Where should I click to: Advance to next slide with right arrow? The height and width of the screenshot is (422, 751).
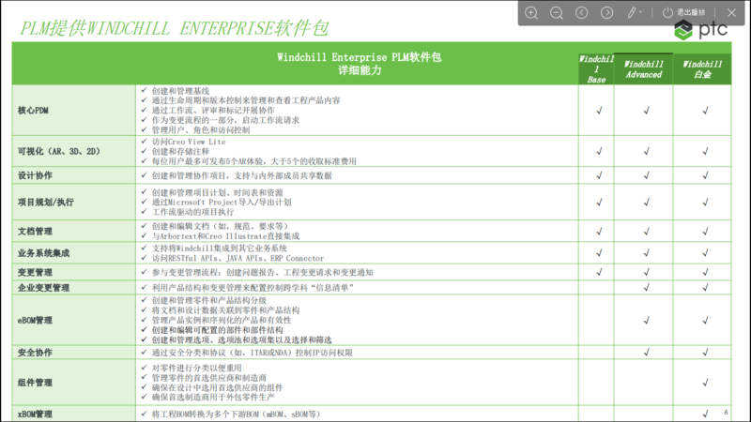click(x=607, y=12)
